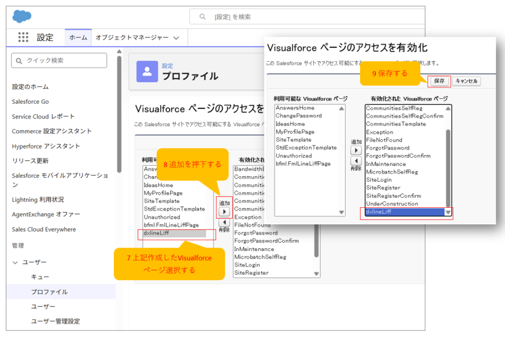
Task: Select ChangePassword in popup available list
Action: click(x=298, y=115)
